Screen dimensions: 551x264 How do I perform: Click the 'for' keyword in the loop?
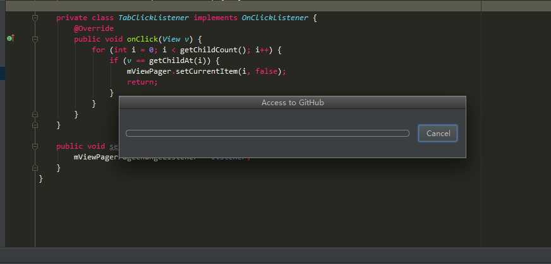(98, 50)
